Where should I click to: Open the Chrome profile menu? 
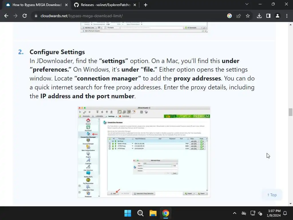(x=278, y=16)
